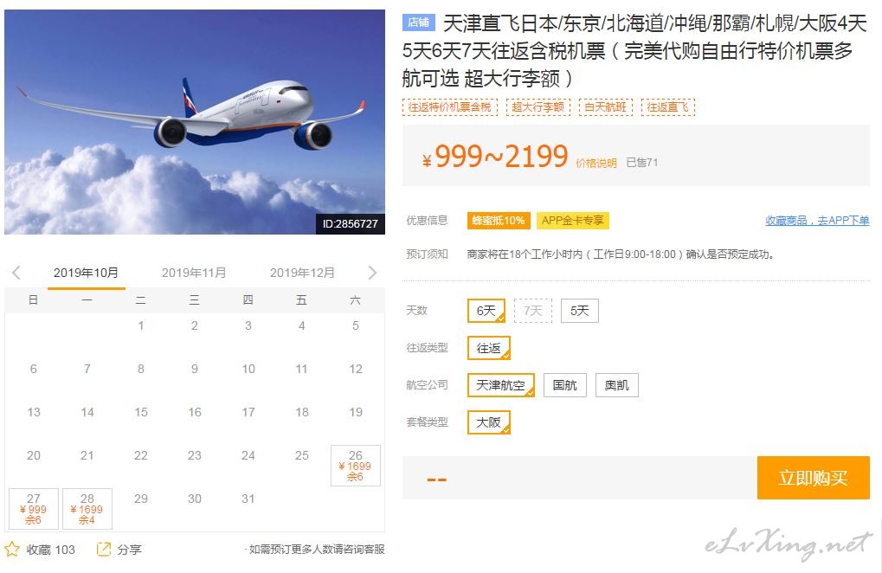Image resolution: width=882 pixels, height=573 pixels.
Task: Switch to the 2019年12月 month tab
Action: tap(302, 273)
